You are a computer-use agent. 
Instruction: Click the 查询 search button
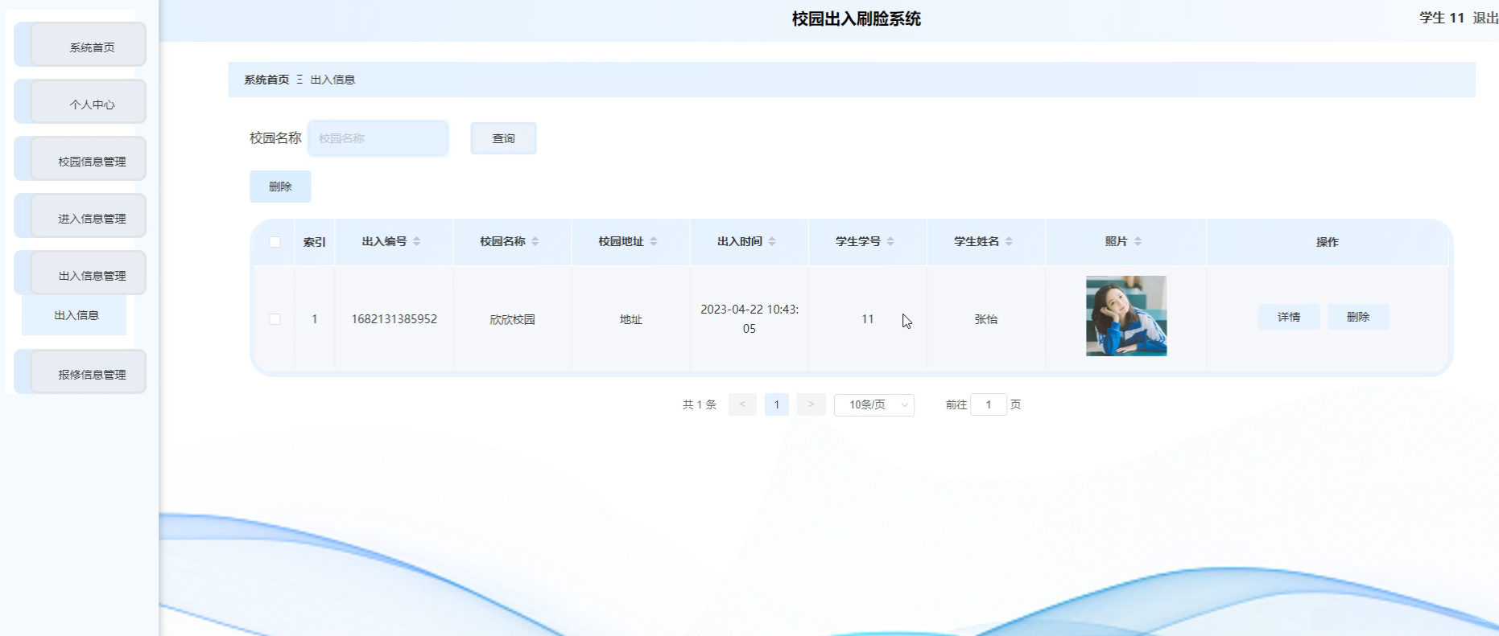pos(503,138)
